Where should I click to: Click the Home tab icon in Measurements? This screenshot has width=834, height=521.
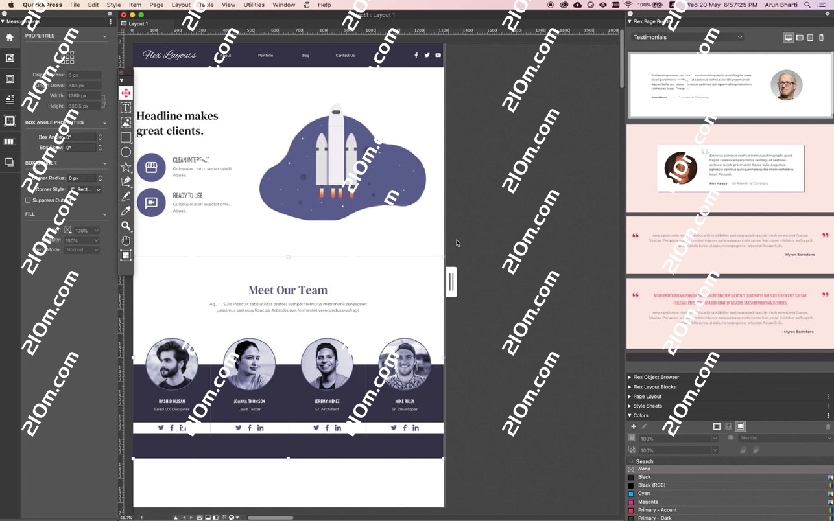tap(10, 38)
